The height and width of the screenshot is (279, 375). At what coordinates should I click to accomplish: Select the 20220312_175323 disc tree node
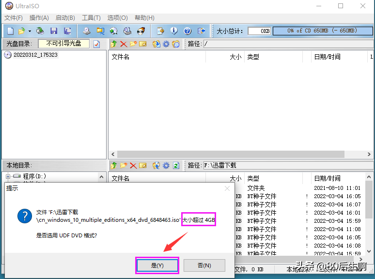pyautogui.click(x=35, y=55)
